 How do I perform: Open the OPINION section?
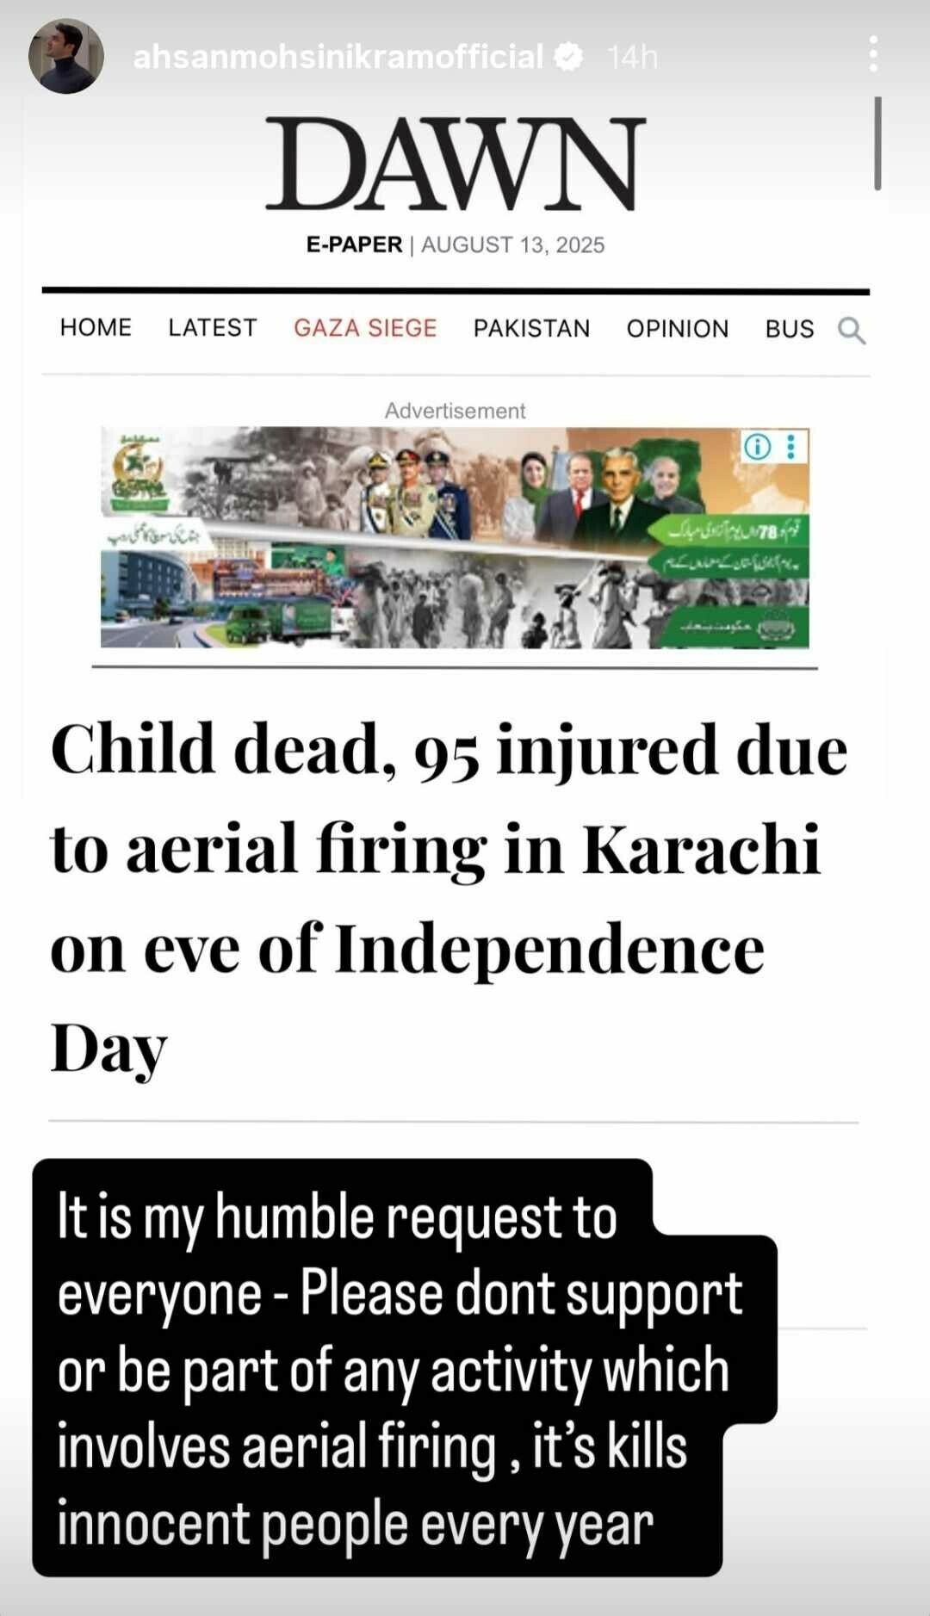678,329
